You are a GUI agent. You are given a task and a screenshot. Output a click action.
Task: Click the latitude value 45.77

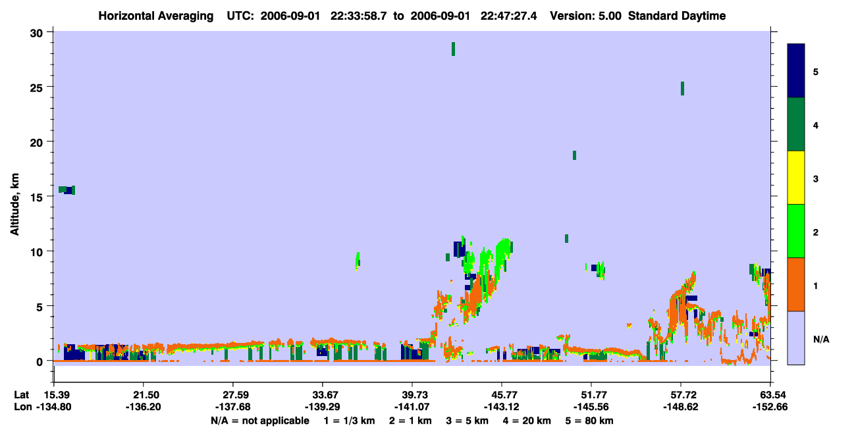[x=502, y=394]
